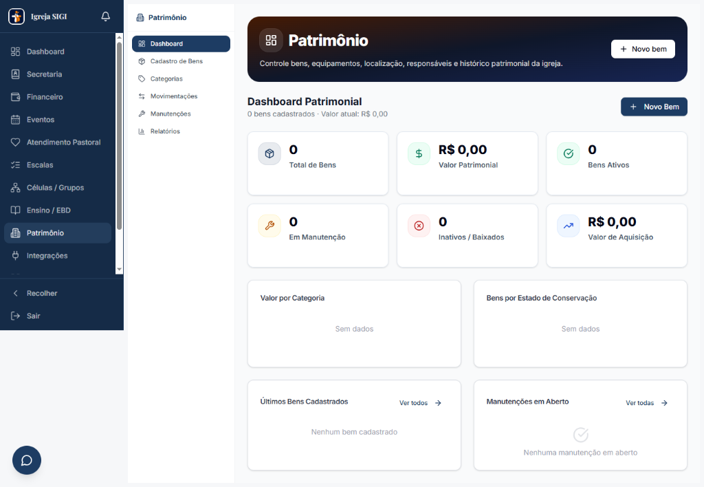Image resolution: width=704 pixels, height=487 pixels.
Task: Click Recolher label in sidebar
Action: pyautogui.click(x=42, y=293)
